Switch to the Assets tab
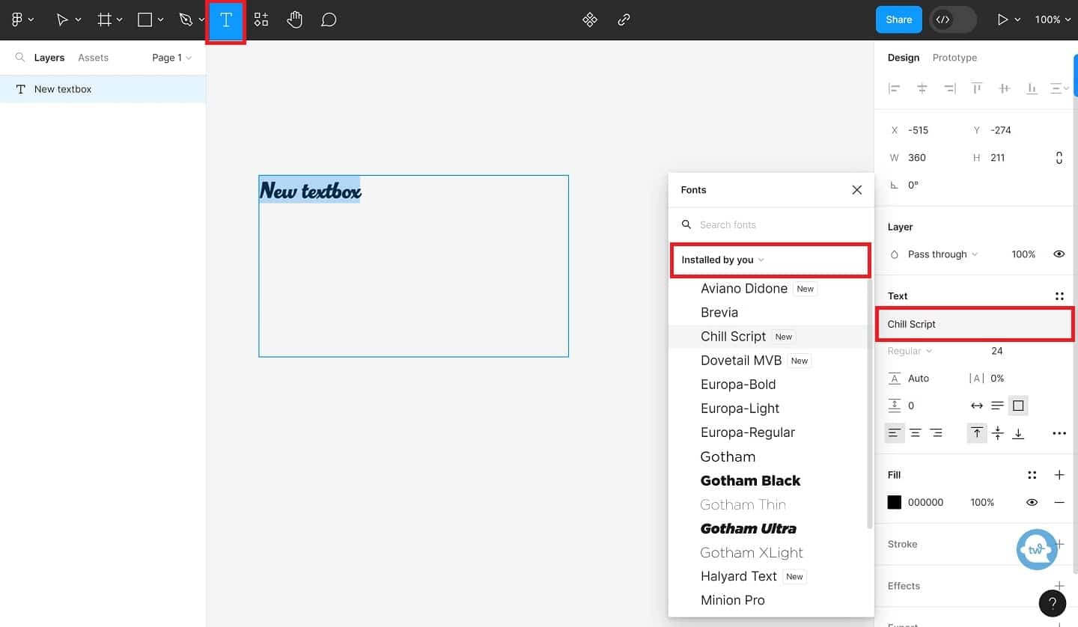Image resolution: width=1078 pixels, height=627 pixels. coord(93,57)
